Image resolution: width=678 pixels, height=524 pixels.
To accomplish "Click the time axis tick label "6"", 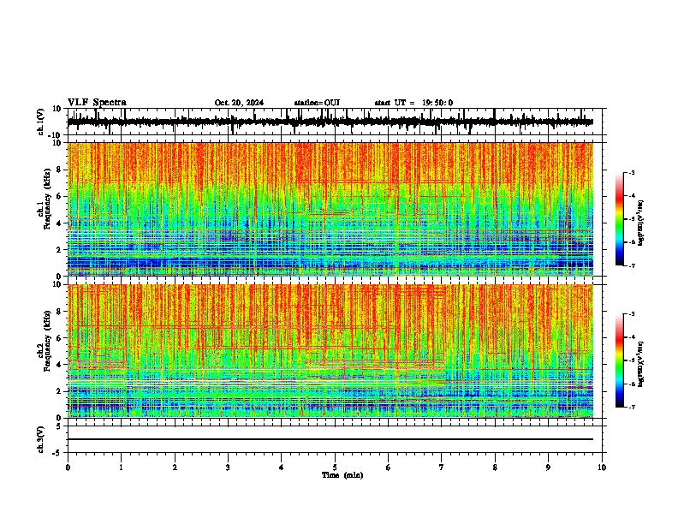I will 388,467.
